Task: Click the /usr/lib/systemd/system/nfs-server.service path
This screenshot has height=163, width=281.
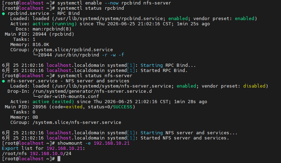Action: point(113,86)
